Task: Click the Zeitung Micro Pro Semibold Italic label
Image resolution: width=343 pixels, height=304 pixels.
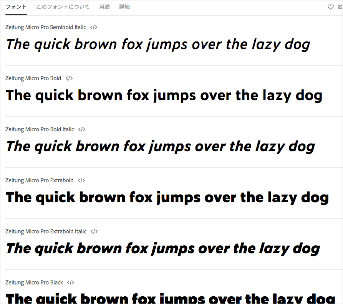Action: coord(46,27)
